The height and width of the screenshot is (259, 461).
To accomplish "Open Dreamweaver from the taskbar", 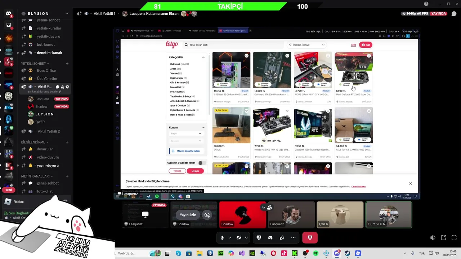I will point(220,253).
